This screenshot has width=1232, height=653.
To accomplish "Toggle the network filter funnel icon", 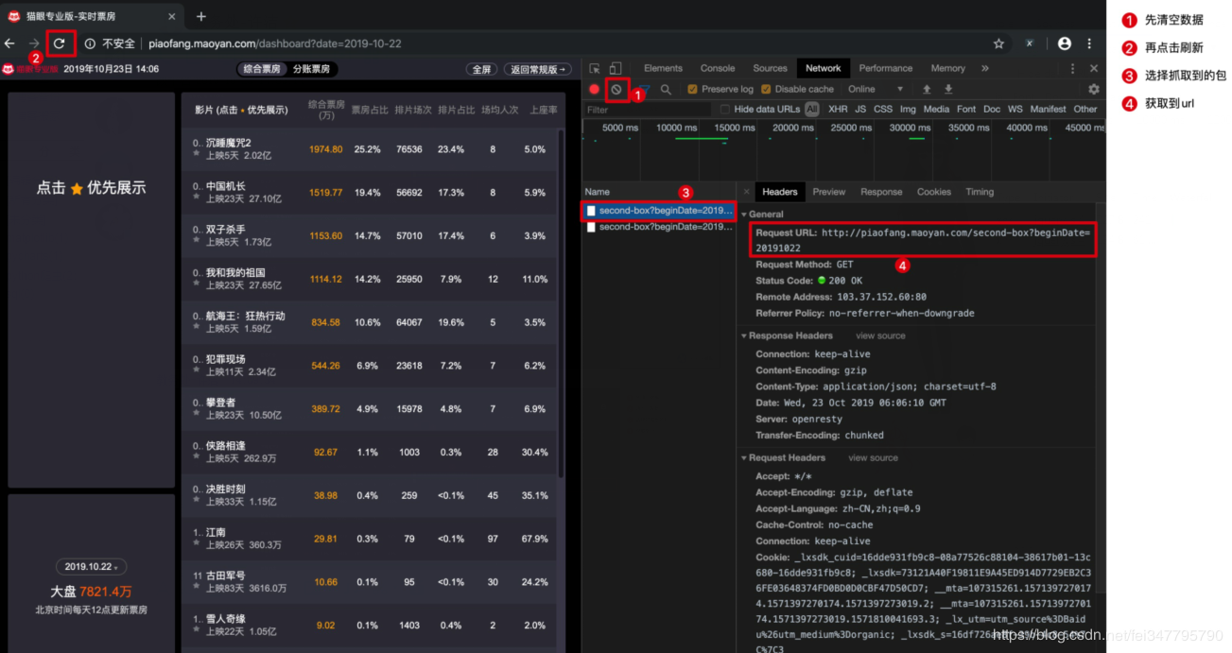I will click(x=644, y=89).
